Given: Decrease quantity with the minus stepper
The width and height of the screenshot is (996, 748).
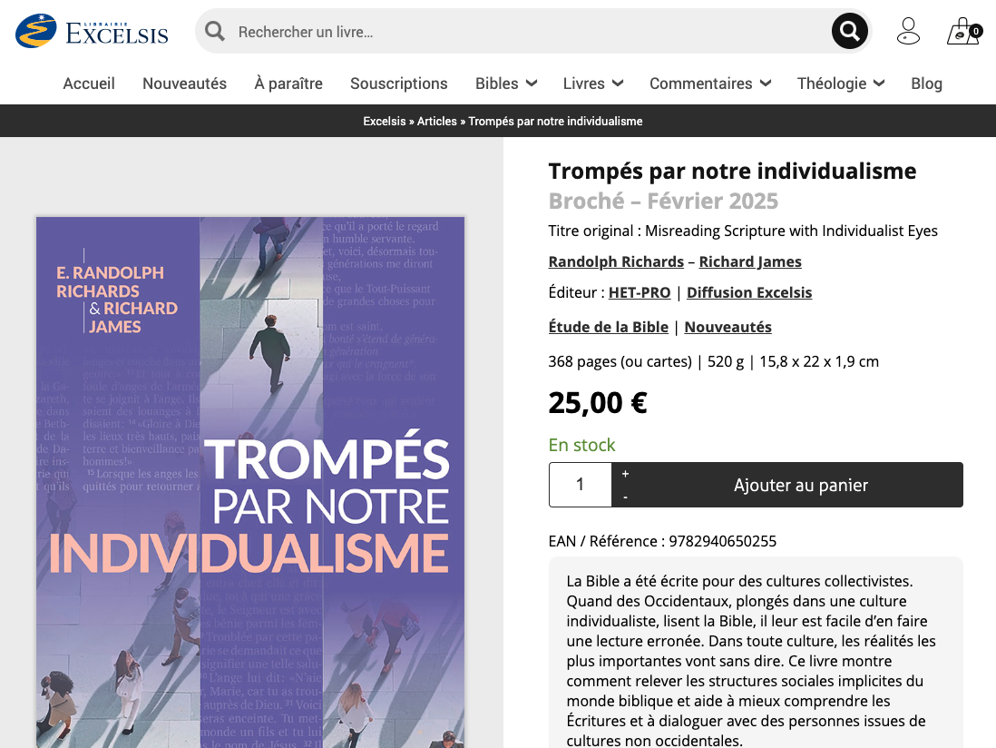Looking at the screenshot, I should [x=625, y=497].
